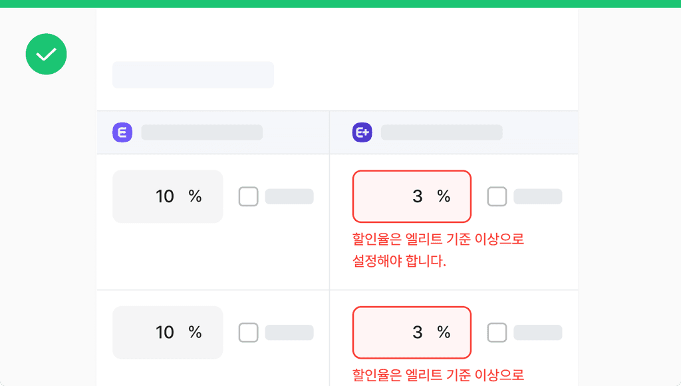Click the gray placeholder title bar above the table
681x386 pixels.
pos(193,75)
